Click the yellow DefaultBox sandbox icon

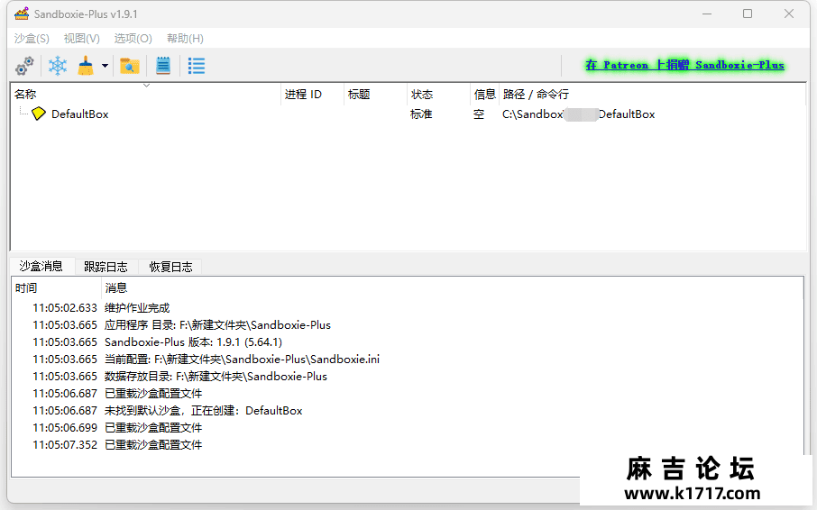(x=39, y=114)
